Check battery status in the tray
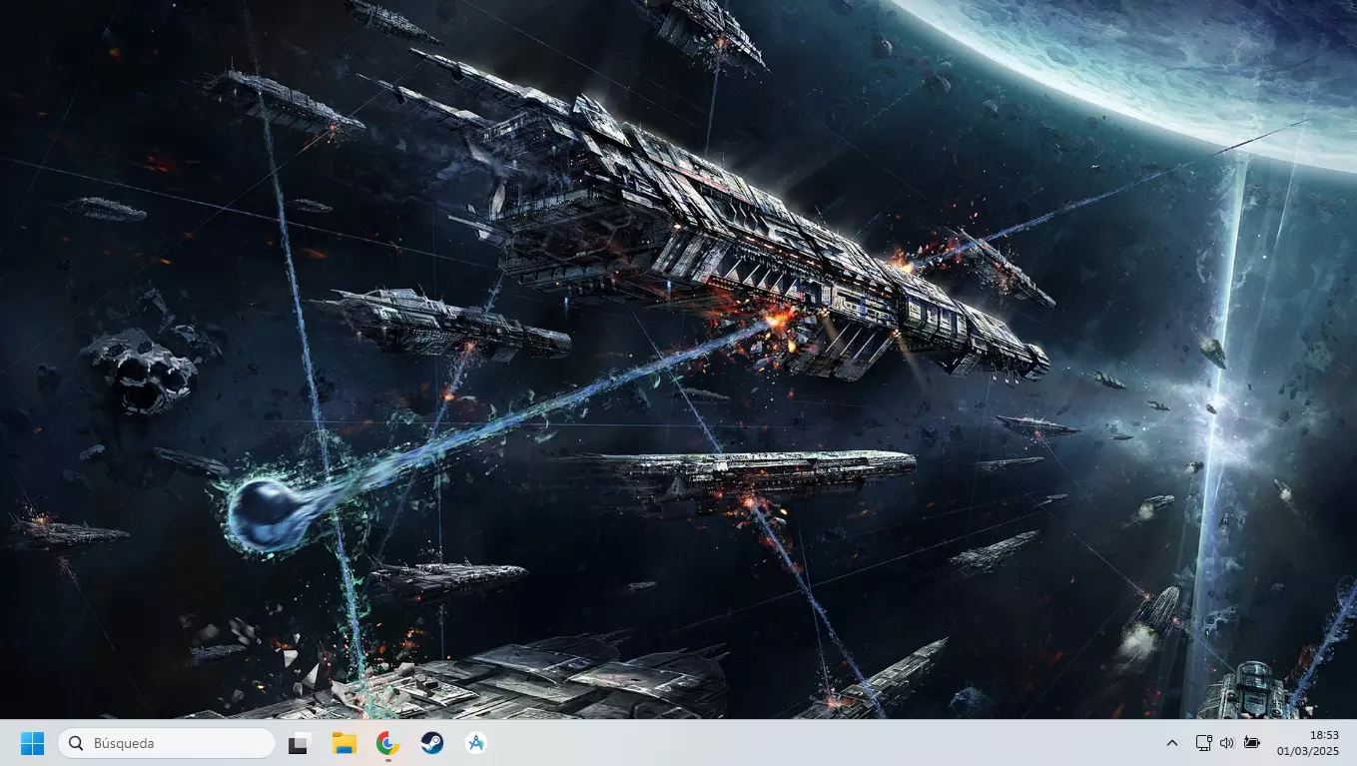 pyautogui.click(x=1252, y=743)
